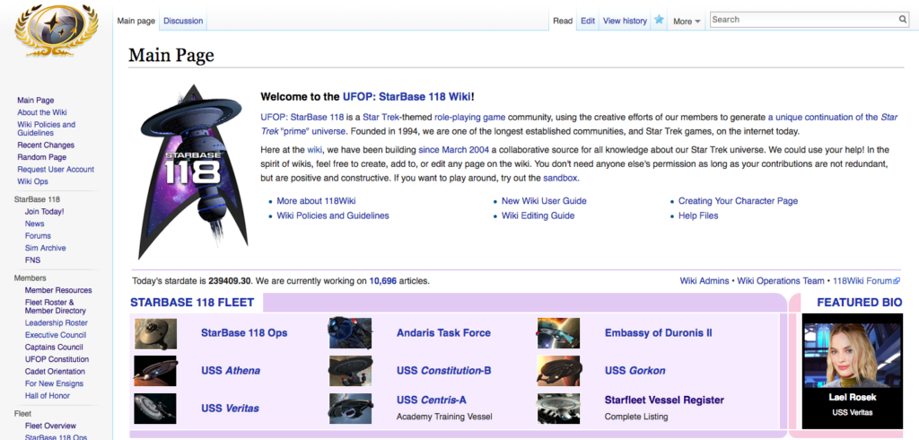Open Request User Account link
This screenshot has height=440, width=919.
56,169
